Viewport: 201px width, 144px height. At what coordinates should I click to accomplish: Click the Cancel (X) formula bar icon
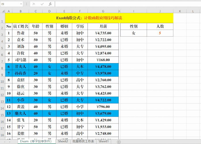tap(34, 4)
